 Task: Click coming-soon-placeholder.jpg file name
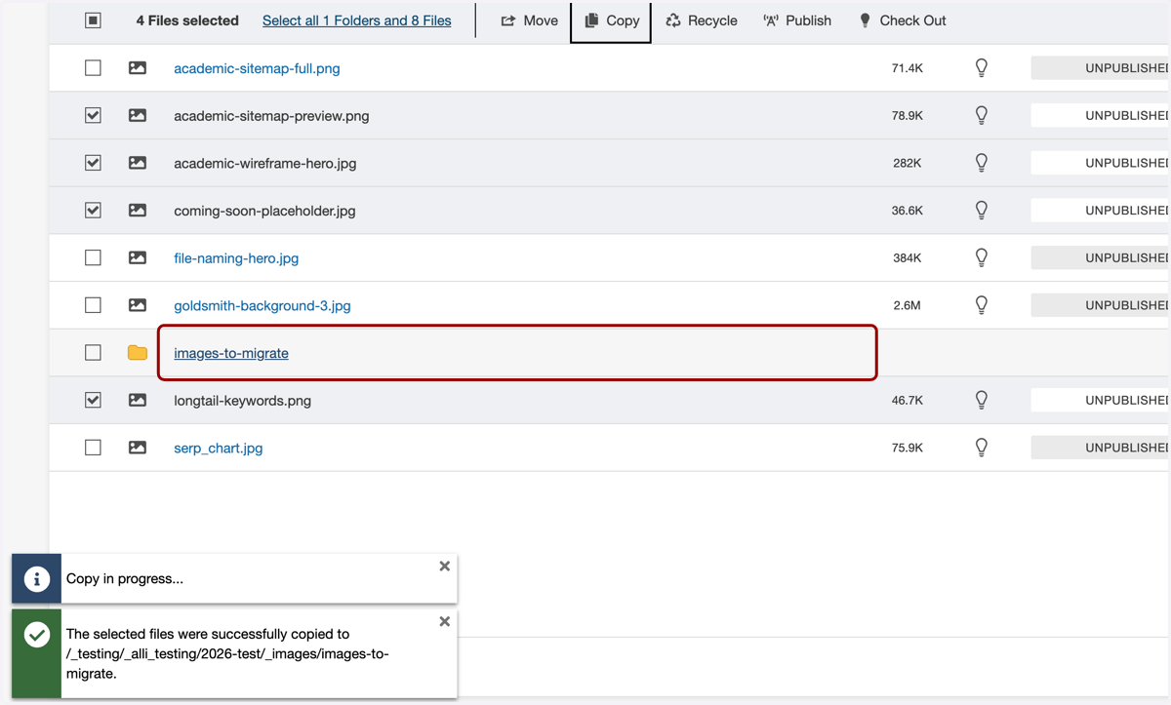[264, 211]
